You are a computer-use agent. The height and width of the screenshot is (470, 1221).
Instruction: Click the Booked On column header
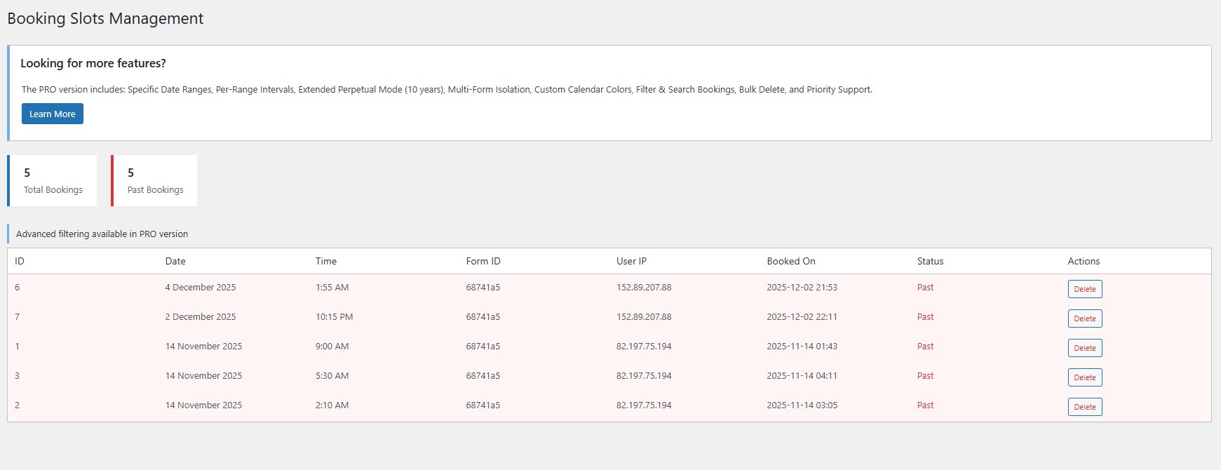click(x=790, y=261)
